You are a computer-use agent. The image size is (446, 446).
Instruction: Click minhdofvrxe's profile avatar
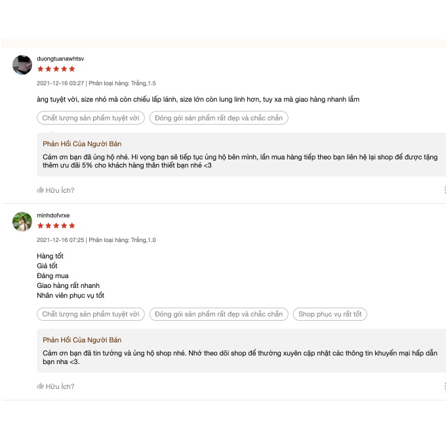22,222
